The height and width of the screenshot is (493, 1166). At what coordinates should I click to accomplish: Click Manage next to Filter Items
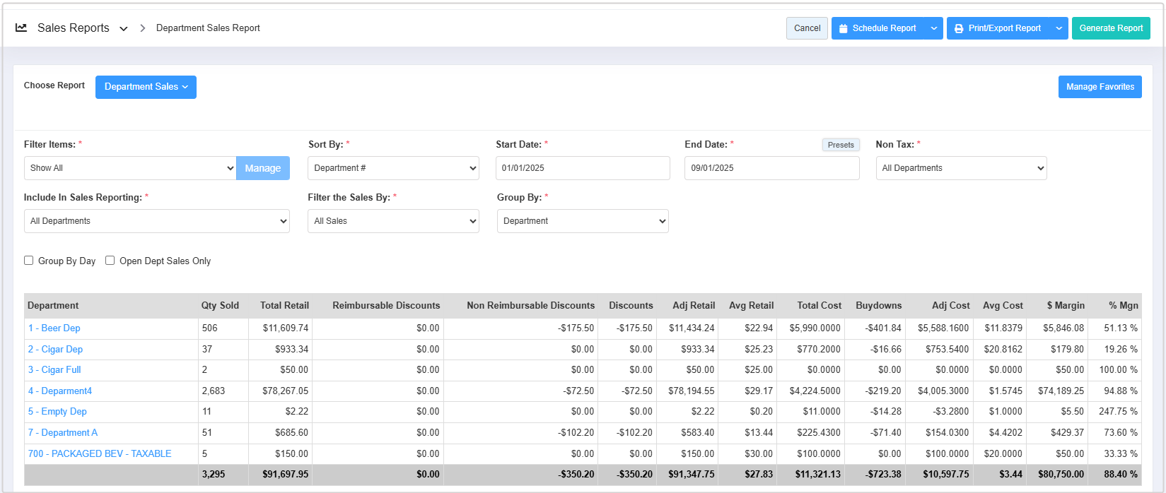(x=263, y=168)
